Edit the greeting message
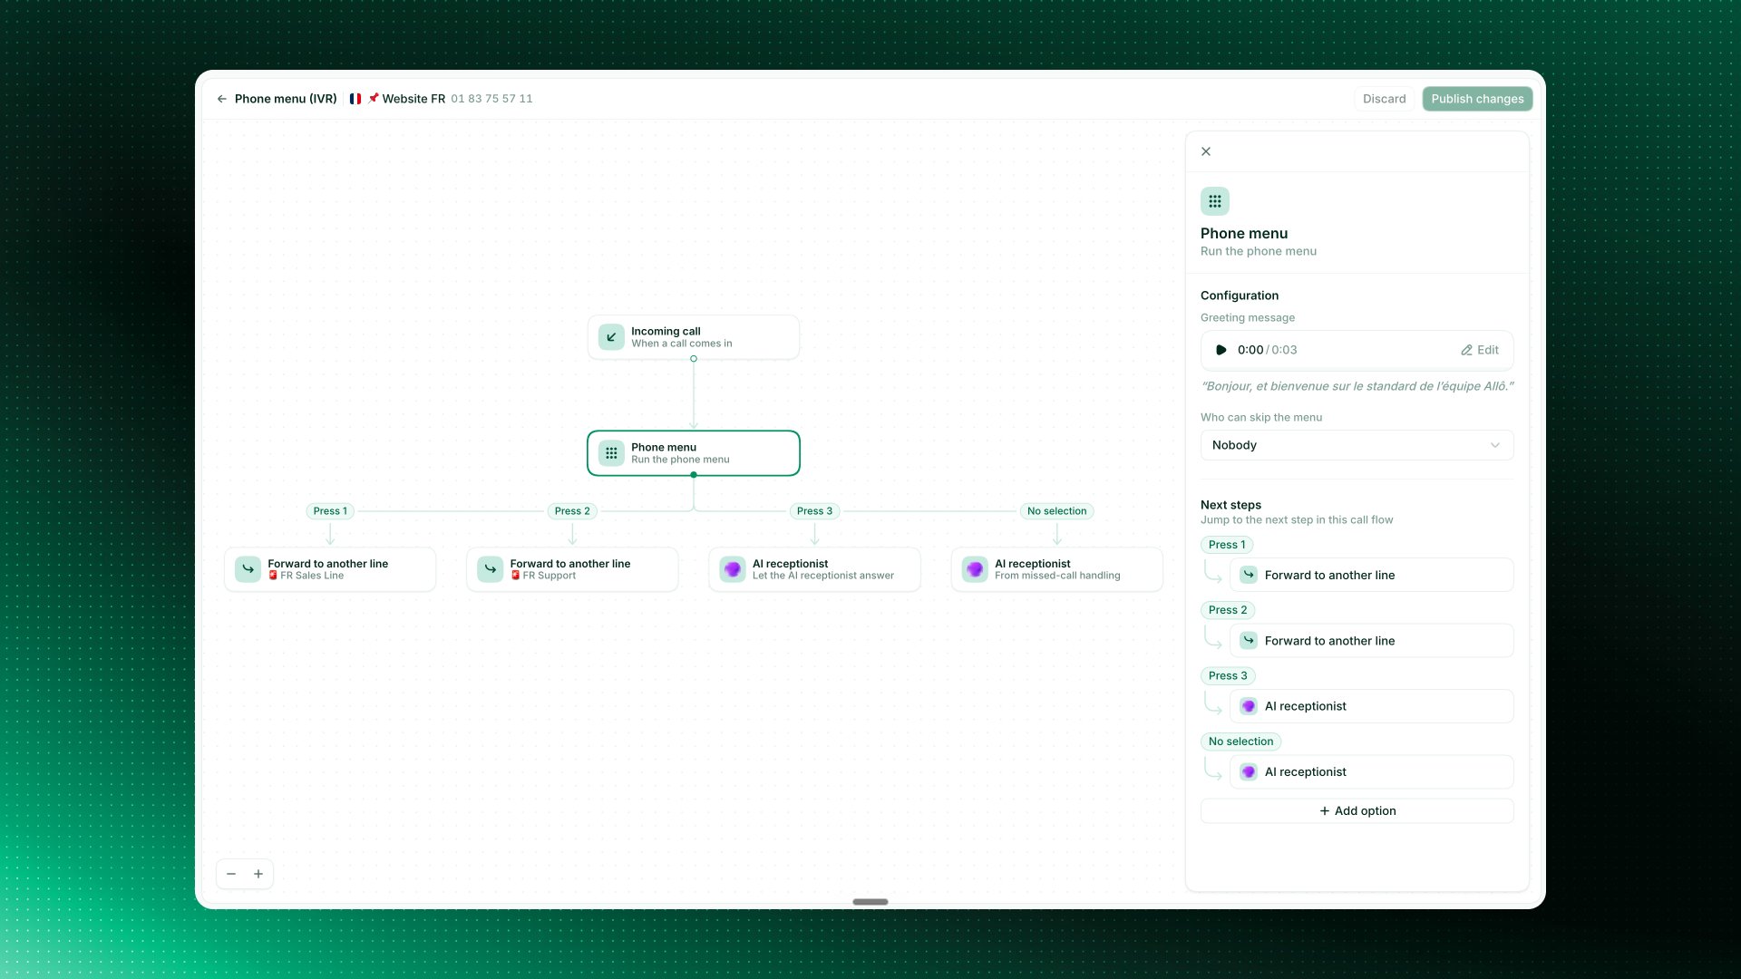The image size is (1741, 979). coord(1480,350)
